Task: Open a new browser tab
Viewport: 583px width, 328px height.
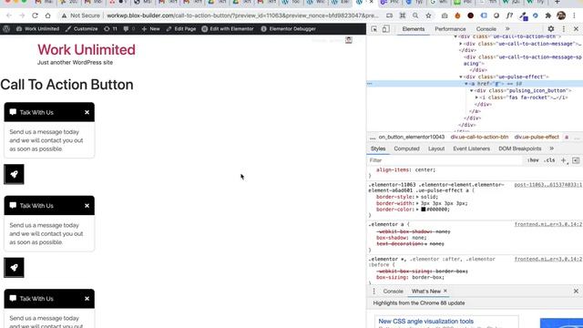Action: (x=557, y=2)
